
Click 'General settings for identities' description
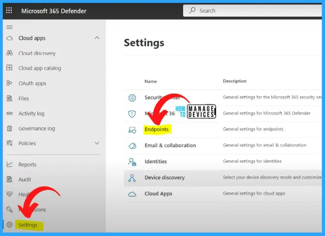252,161
